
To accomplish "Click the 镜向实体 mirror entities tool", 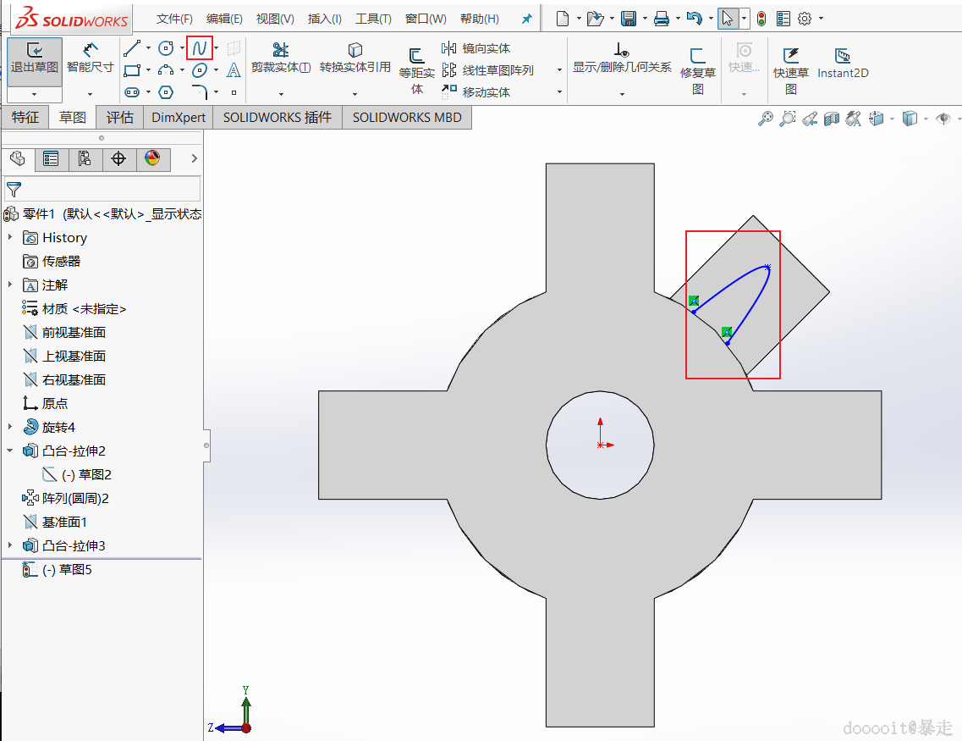I will point(477,48).
